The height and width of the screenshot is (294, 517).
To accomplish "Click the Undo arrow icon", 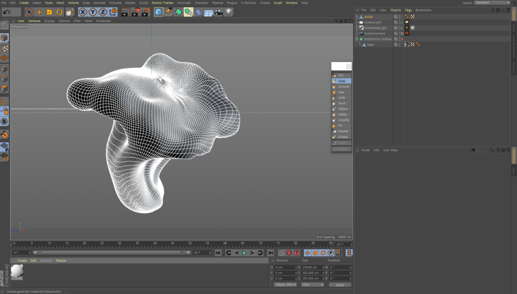I will tap(7, 12).
